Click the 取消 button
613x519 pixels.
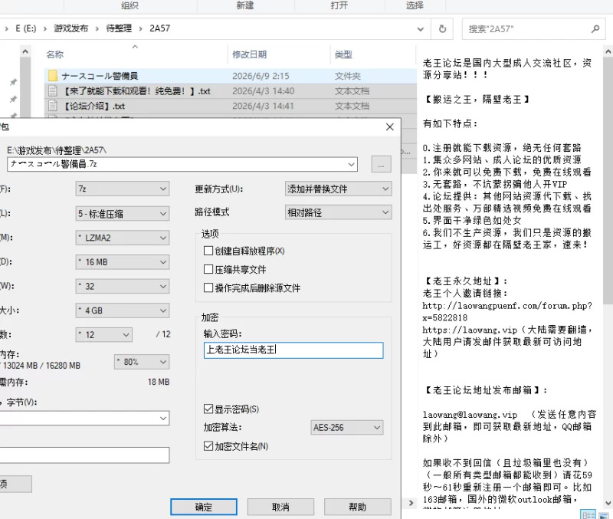click(280, 507)
